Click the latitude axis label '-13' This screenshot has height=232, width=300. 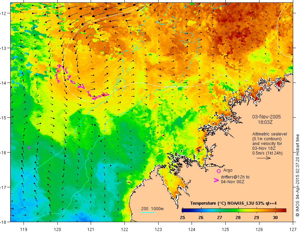point(3,48)
